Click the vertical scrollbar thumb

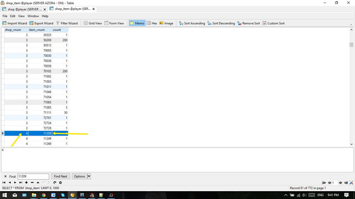coord(351,45)
